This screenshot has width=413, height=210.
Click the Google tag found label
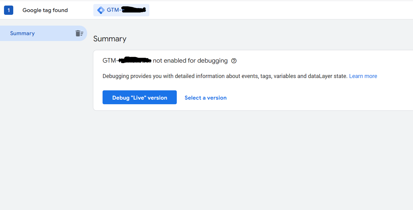pos(45,10)
